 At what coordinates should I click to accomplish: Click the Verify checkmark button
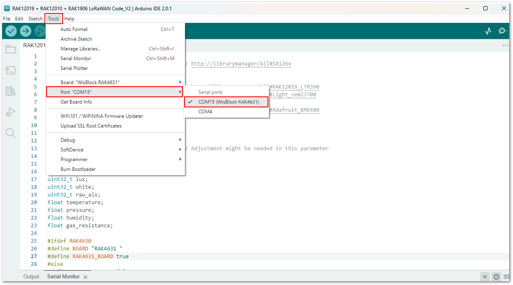[x=11, y=31]
